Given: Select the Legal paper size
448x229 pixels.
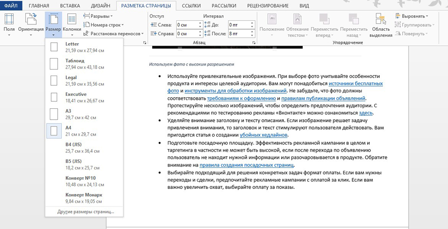Looking at the screenshot, I should [84, 80].
